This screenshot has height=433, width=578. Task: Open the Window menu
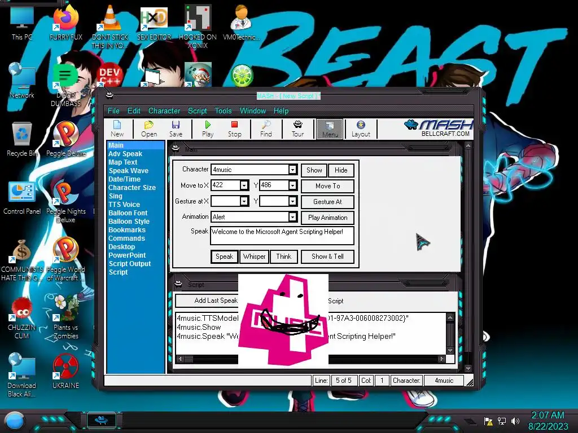(253, 111)
